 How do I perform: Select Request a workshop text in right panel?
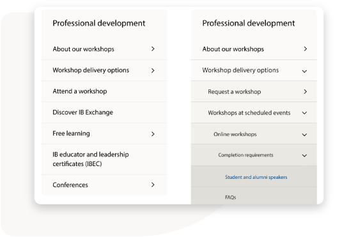[234, 92]
